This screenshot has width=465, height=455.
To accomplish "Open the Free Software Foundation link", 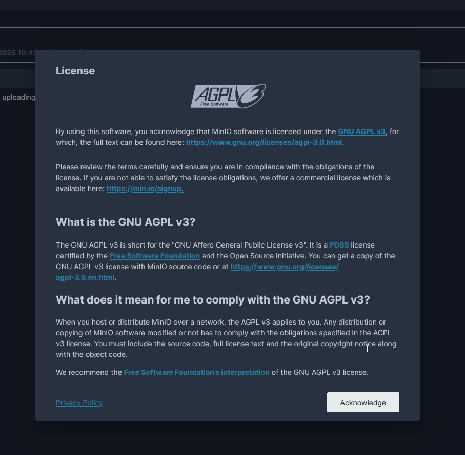I will click(x=154, y=256).
